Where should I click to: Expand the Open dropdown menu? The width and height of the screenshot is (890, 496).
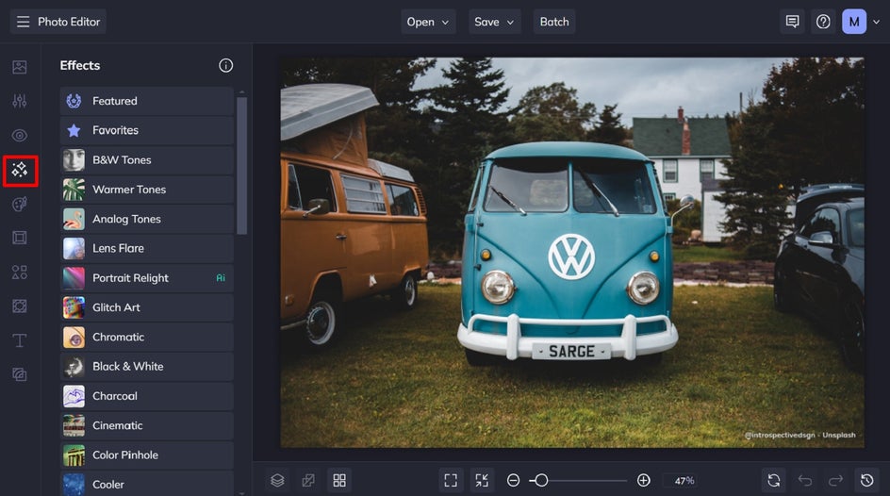[428, 22]
